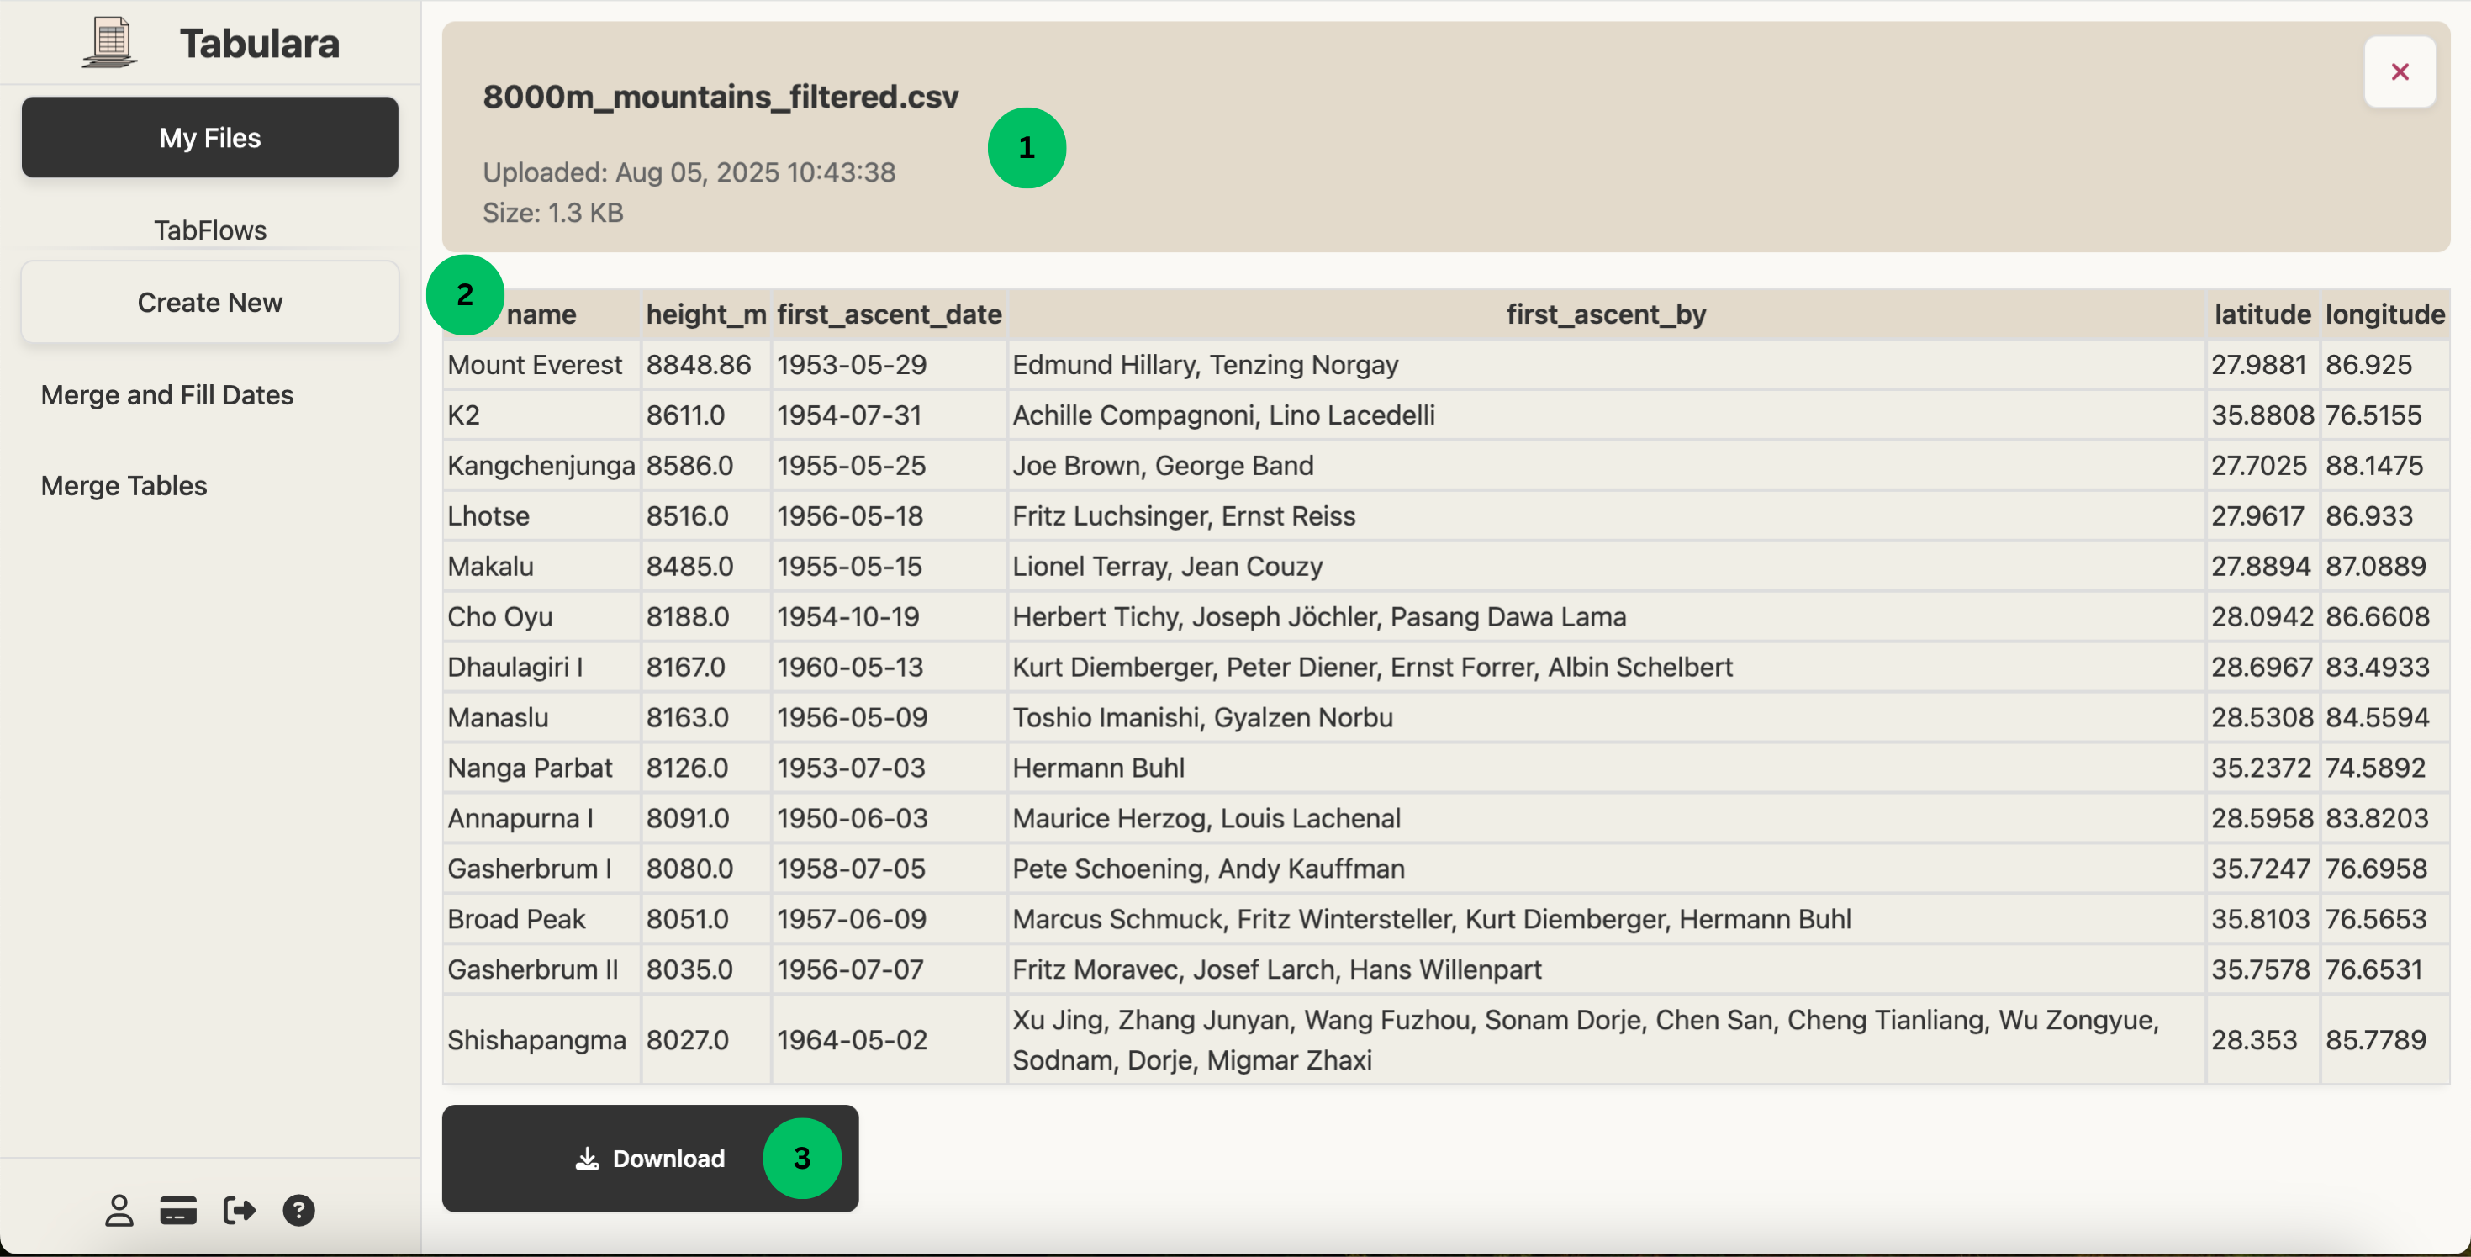Screen dimensions: 2471x1257
Task: Click the user profile icon
Action: [119, 1210]
